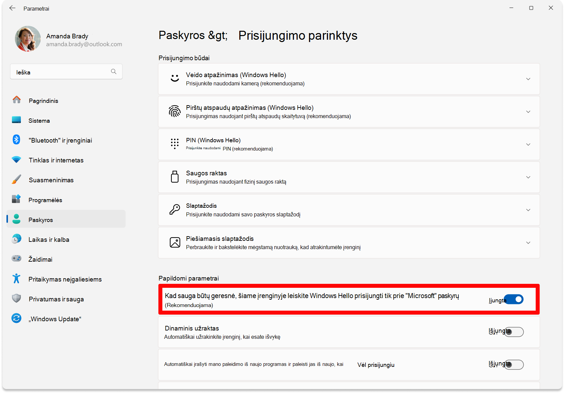The image size is (564, 393).
Task: Click the Amanda Brady account name
Action: pyautogui.click(x=67, y=36)
